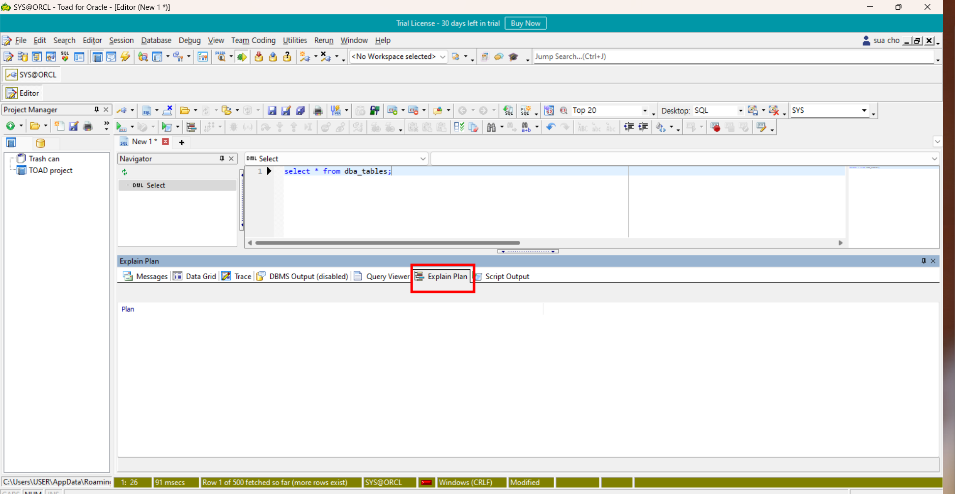955x494 pixels.
Task: Open the No Workspace selected dropdown
Action: click(442, 57)
